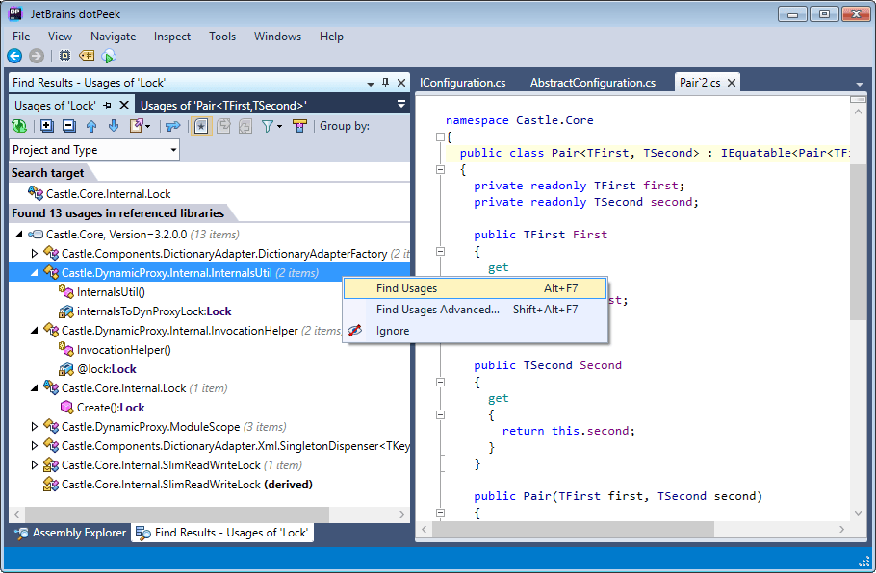Click the Merge Usages toolbar icon
The width and height of the screenshot is (876, 573).
click(173, 126)
